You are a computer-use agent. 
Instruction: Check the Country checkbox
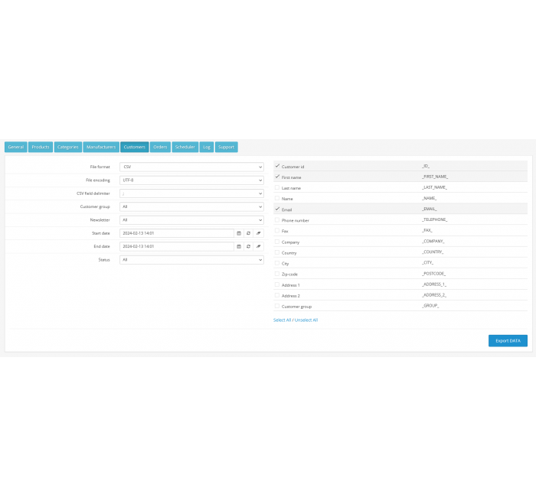[277, 252]
